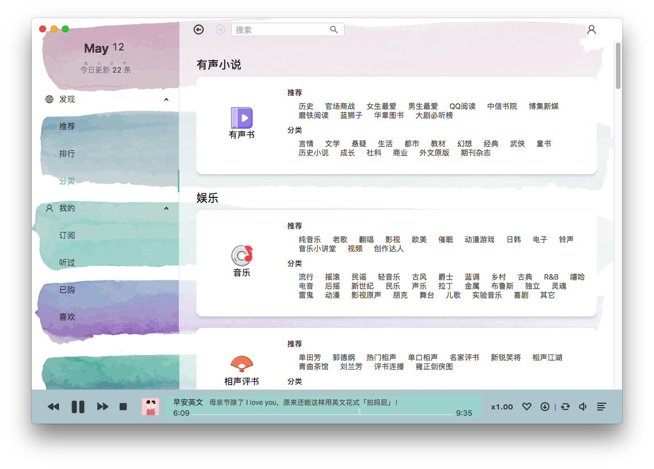
Task: Rewind to the previous track
Action: click(53, 407)
